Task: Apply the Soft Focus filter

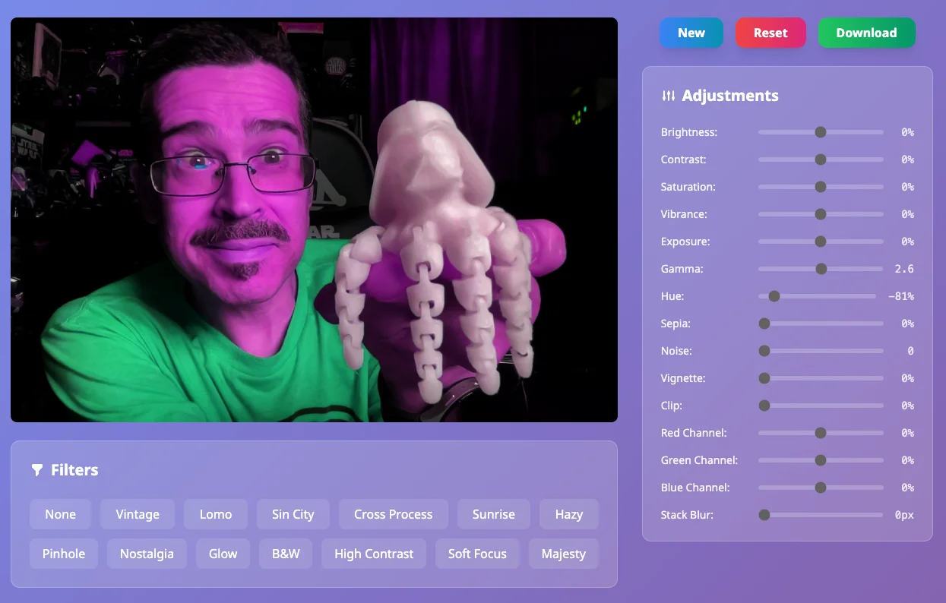Action: tap(476, 554)
